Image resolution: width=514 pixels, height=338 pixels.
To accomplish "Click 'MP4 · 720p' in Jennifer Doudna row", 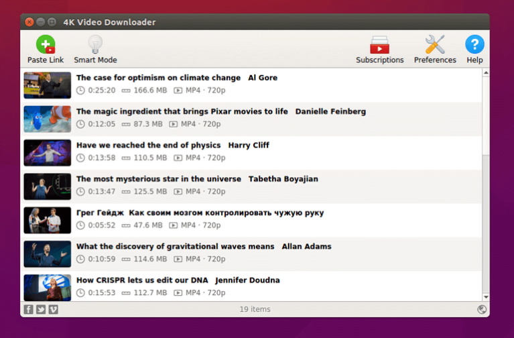I will (x=206, y=292).
